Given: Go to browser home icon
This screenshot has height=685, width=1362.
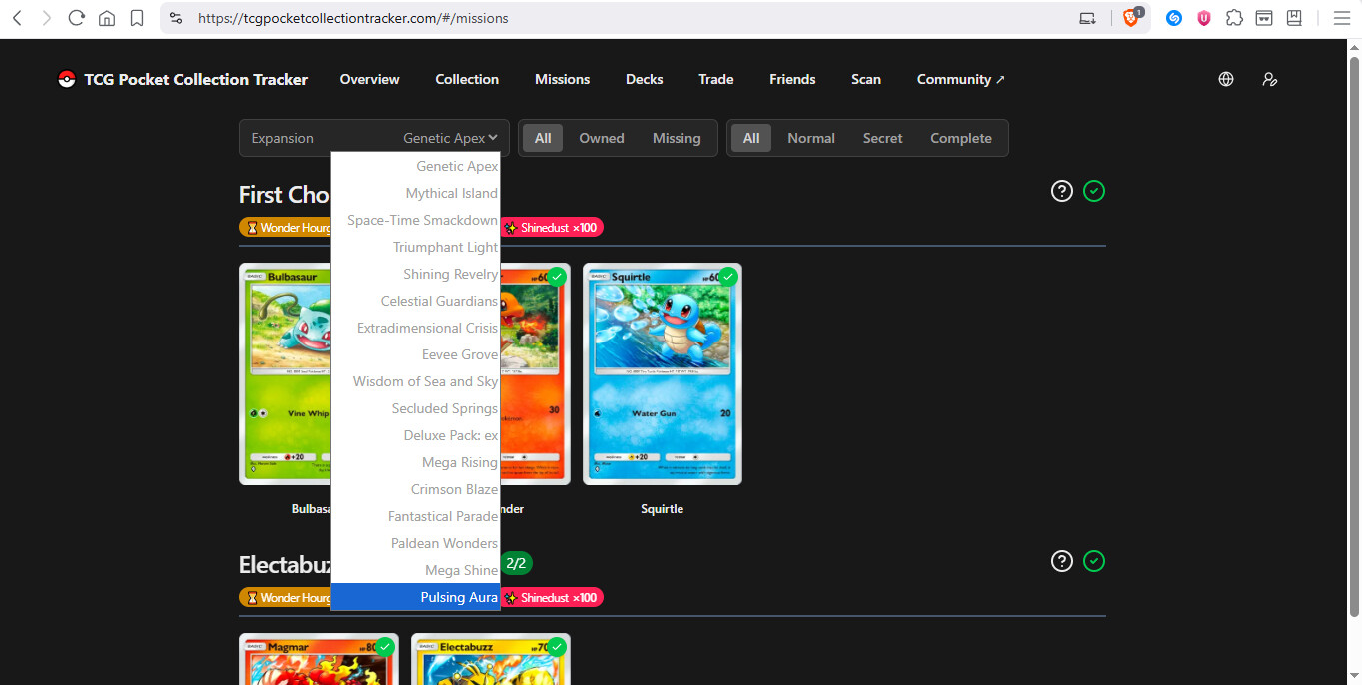Looking at the screenshot, I should coord(107,18).
